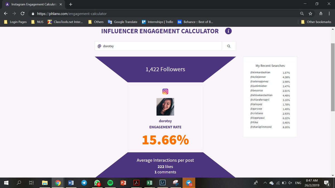Open Windows search from taskbar
This screenshot has width=335, height=188.
click(19, 183)
